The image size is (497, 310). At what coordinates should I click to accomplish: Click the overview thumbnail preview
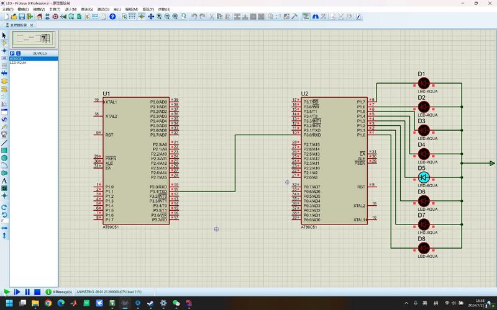coord(35,39)
